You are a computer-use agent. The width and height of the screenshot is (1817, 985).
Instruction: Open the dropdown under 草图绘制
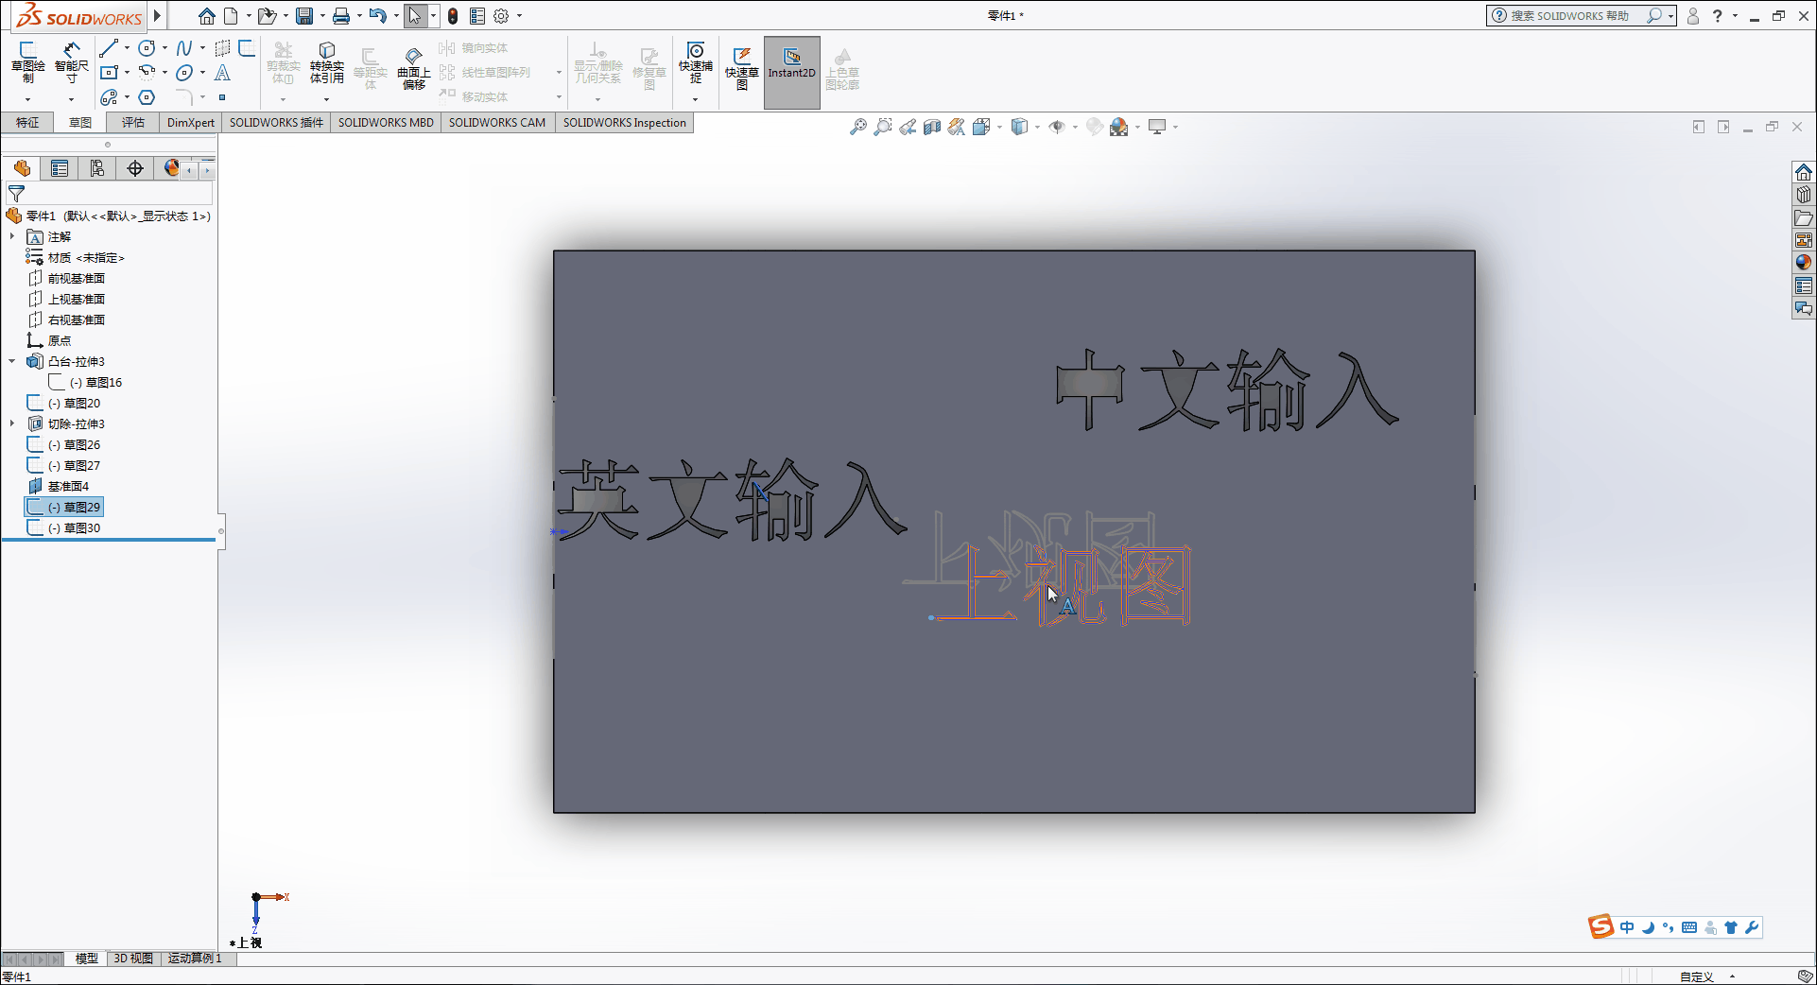coord(27,98)
